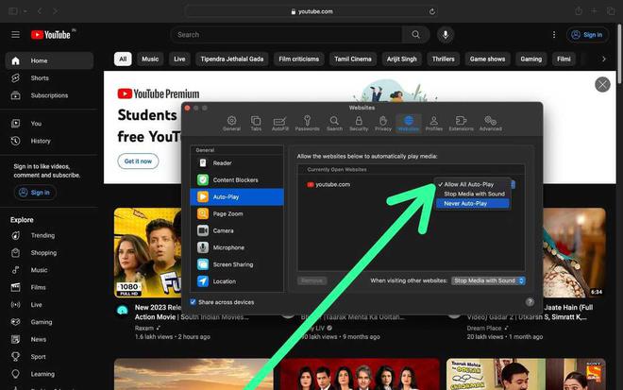Click the sidebar Sign in button
The width and height of the screenshot is (623, 390).
(x=35, y=193)
